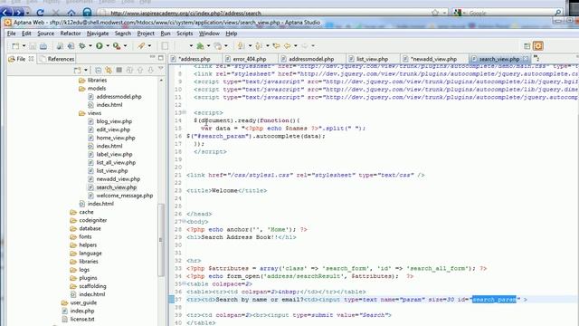Click the New file toolbar icon
The height and width of the screenshot is (326, 579).
pos(15,46)
